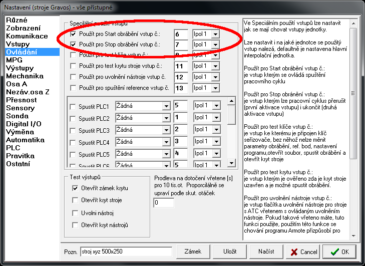The height and width of the screenshot is (266, 365).
Task: Open Ipol dropdown for Stop obrábění
Action: point(215,44)
